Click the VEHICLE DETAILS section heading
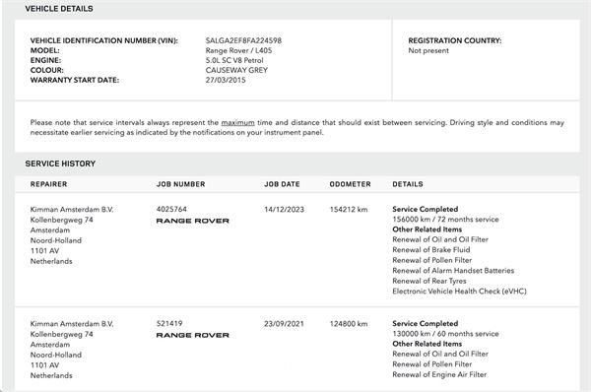The width and height of the screenshot is (591, 392). 59,9
